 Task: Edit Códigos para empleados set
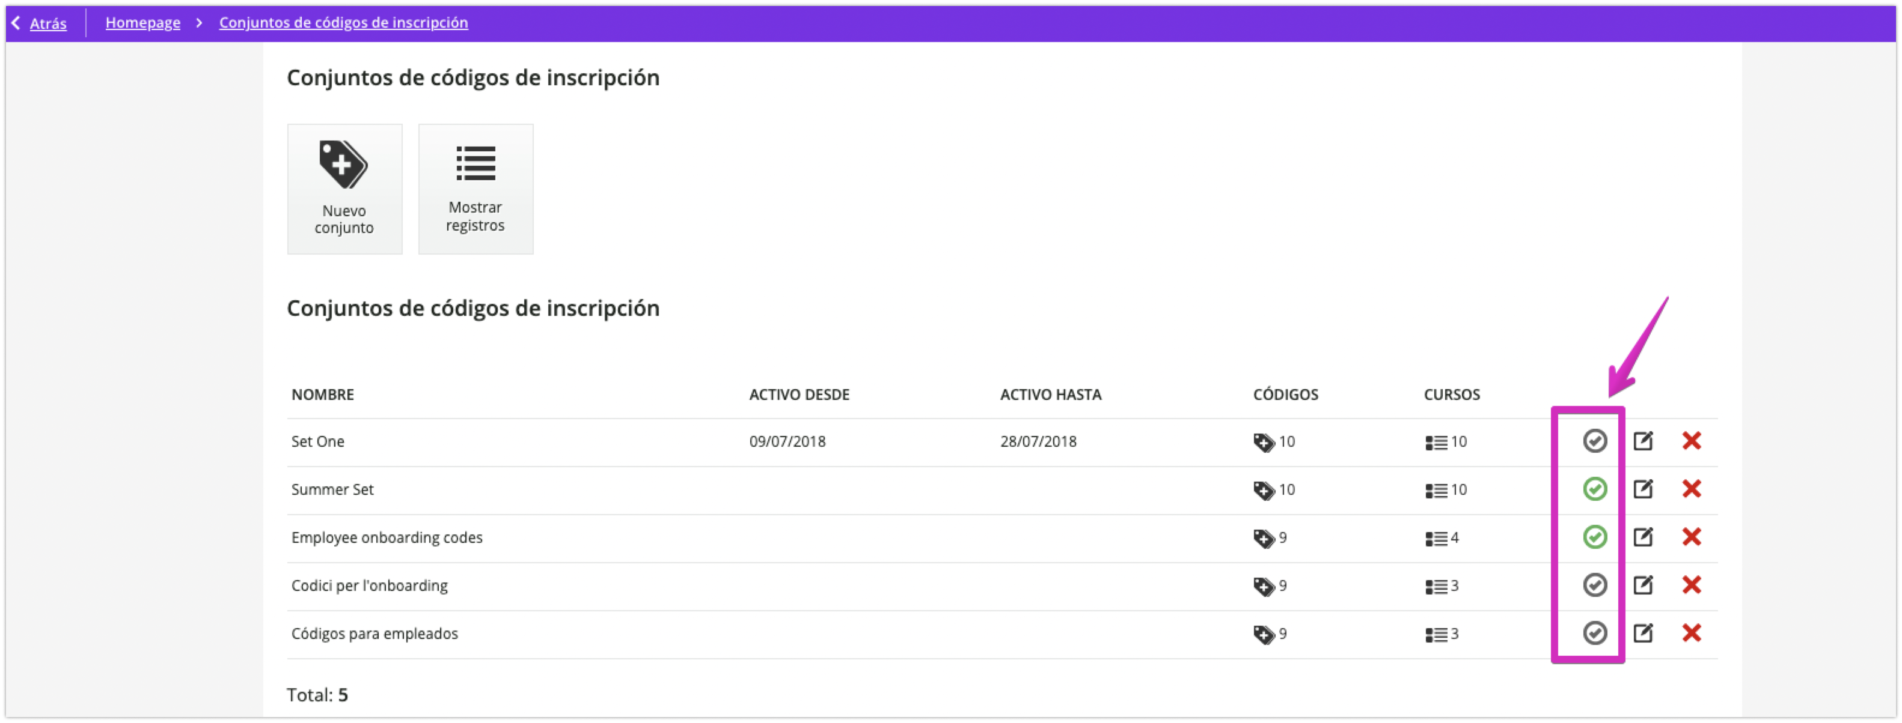point(1643,633)
